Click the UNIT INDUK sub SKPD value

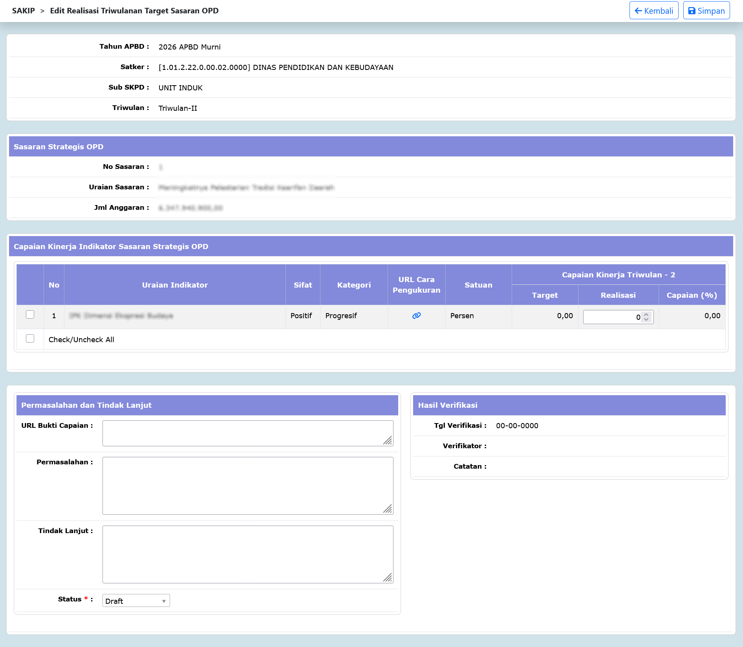pyautogui.click(x=181, y=88)
